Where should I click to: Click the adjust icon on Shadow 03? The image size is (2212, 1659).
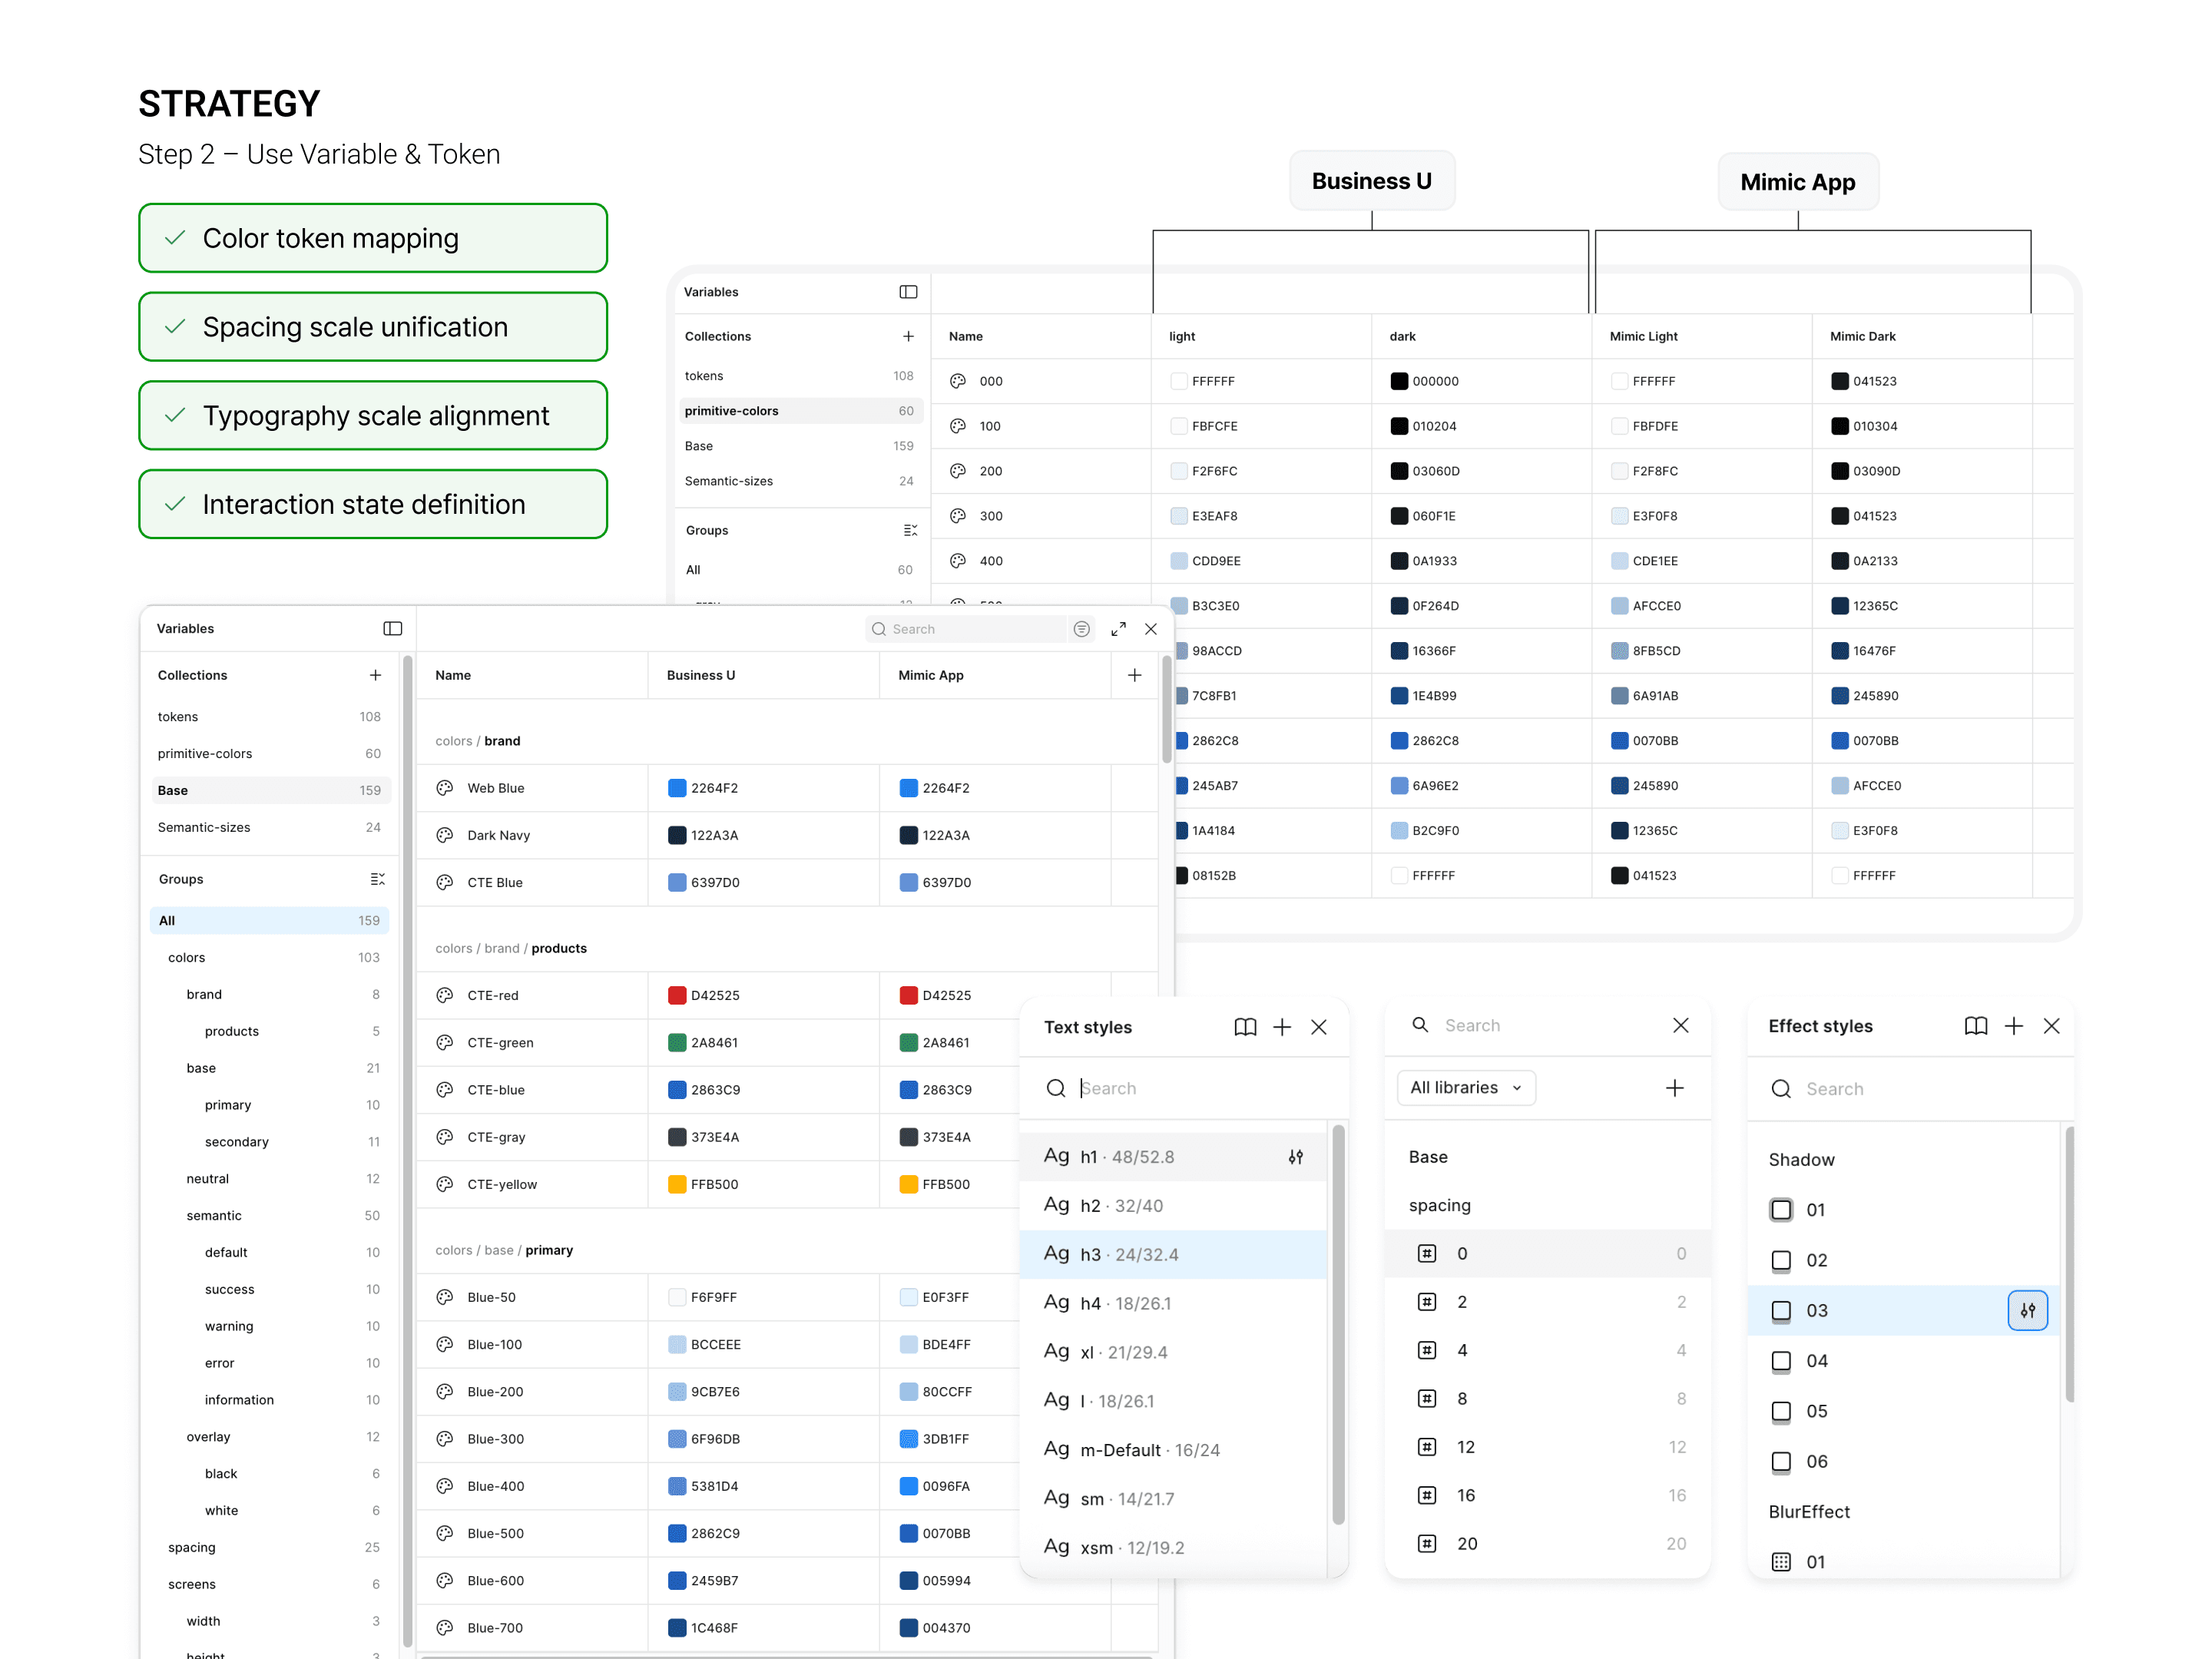point(2027,1310)
